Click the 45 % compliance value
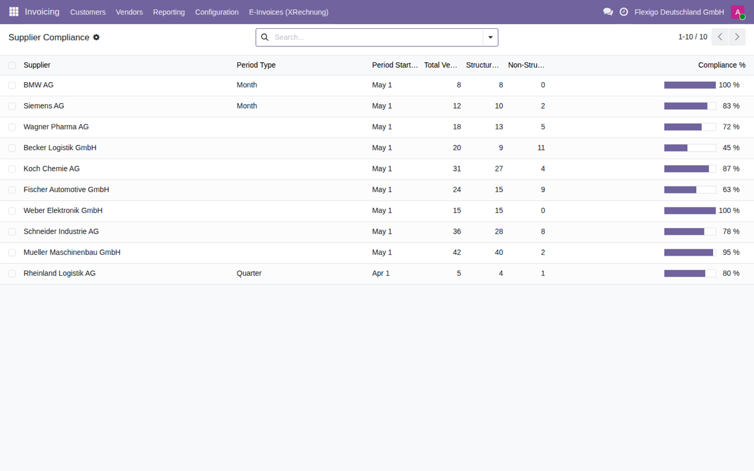The height and width of the screenshot is (471, 754). pyautogui.click(x=731, y=148)
